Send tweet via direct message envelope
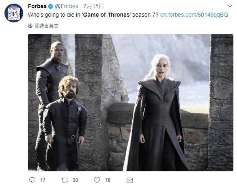 129,180
